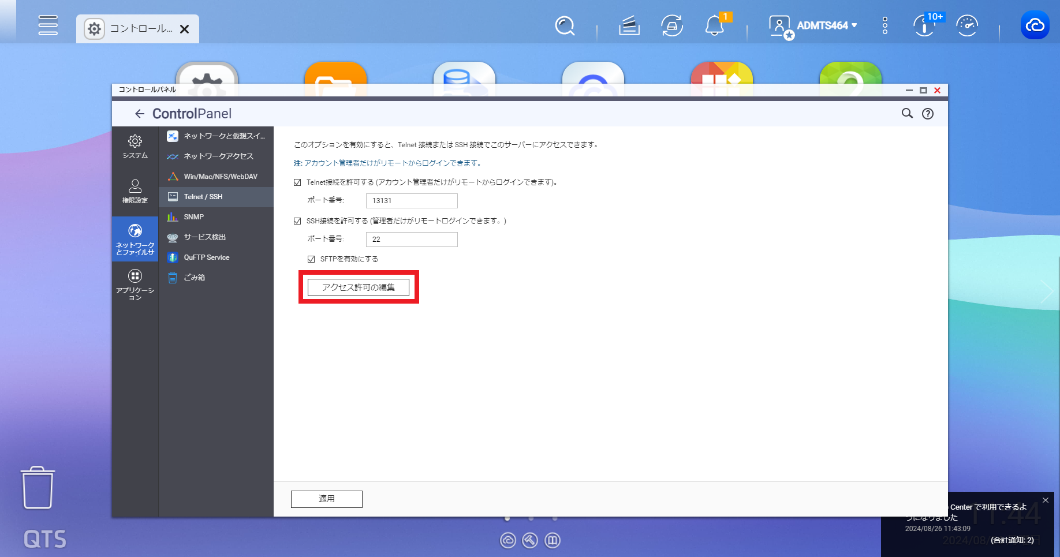Open the desktop search magnifier icon
The width and height of the screenshot is (1060, 557).
(565, 25)
